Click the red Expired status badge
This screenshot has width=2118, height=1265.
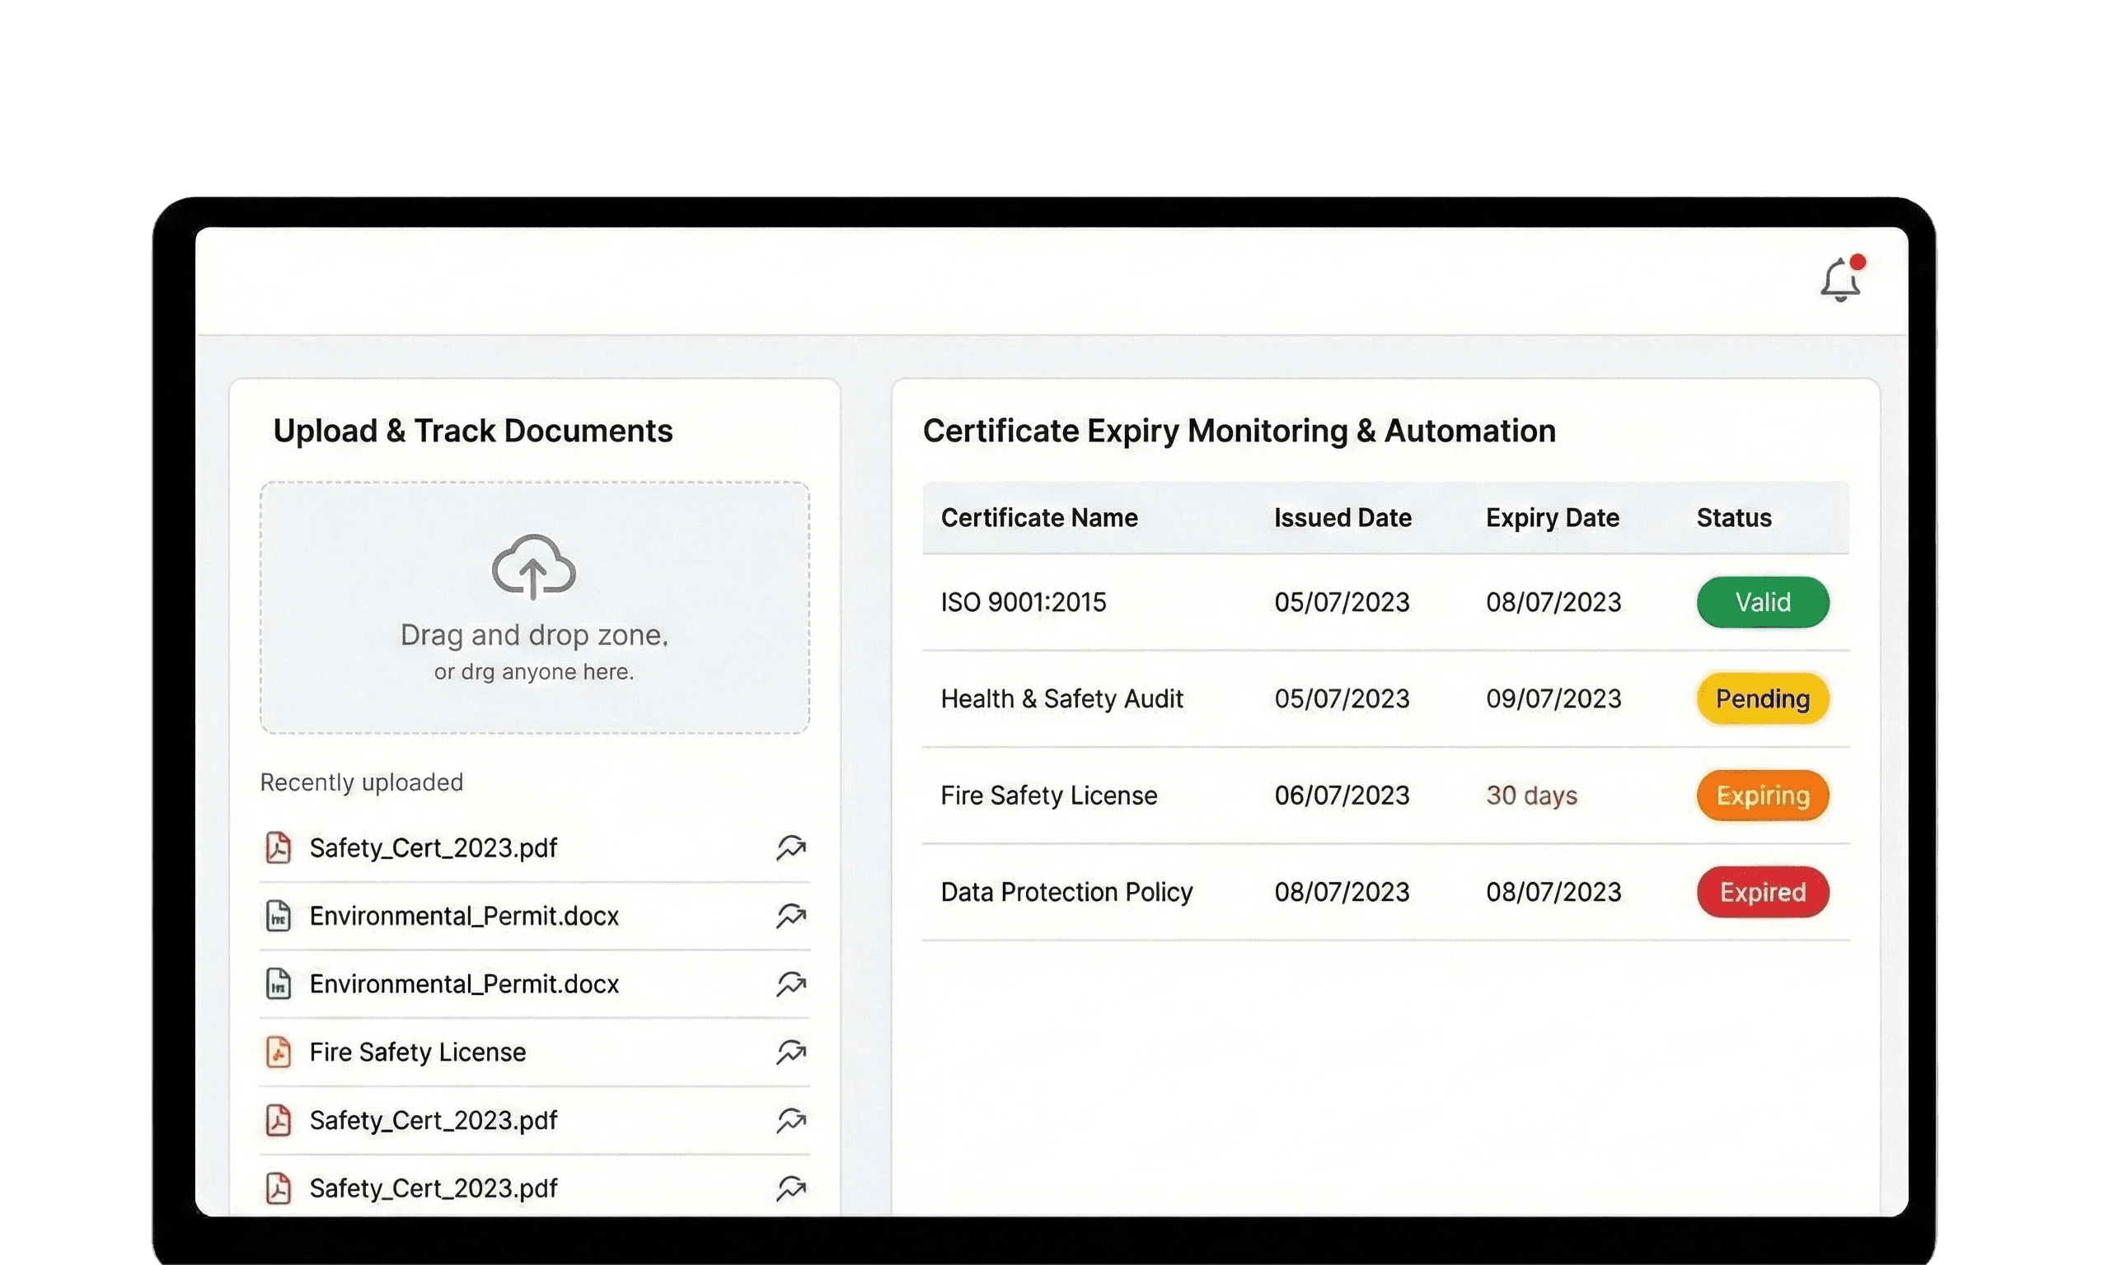click(1762, 892)
